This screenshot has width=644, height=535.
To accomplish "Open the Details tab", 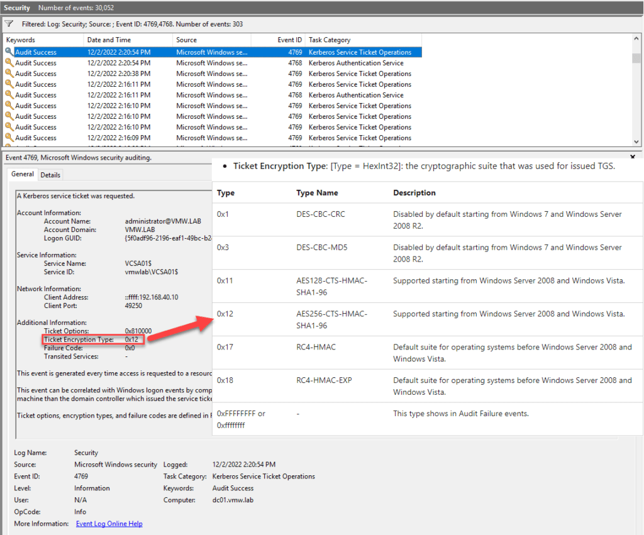I will 50,175.
